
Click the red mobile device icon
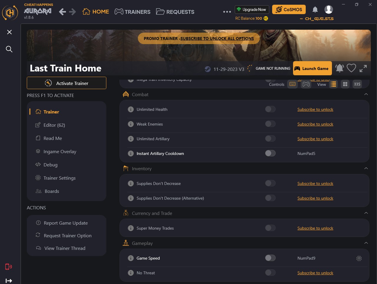coord(9,267)
